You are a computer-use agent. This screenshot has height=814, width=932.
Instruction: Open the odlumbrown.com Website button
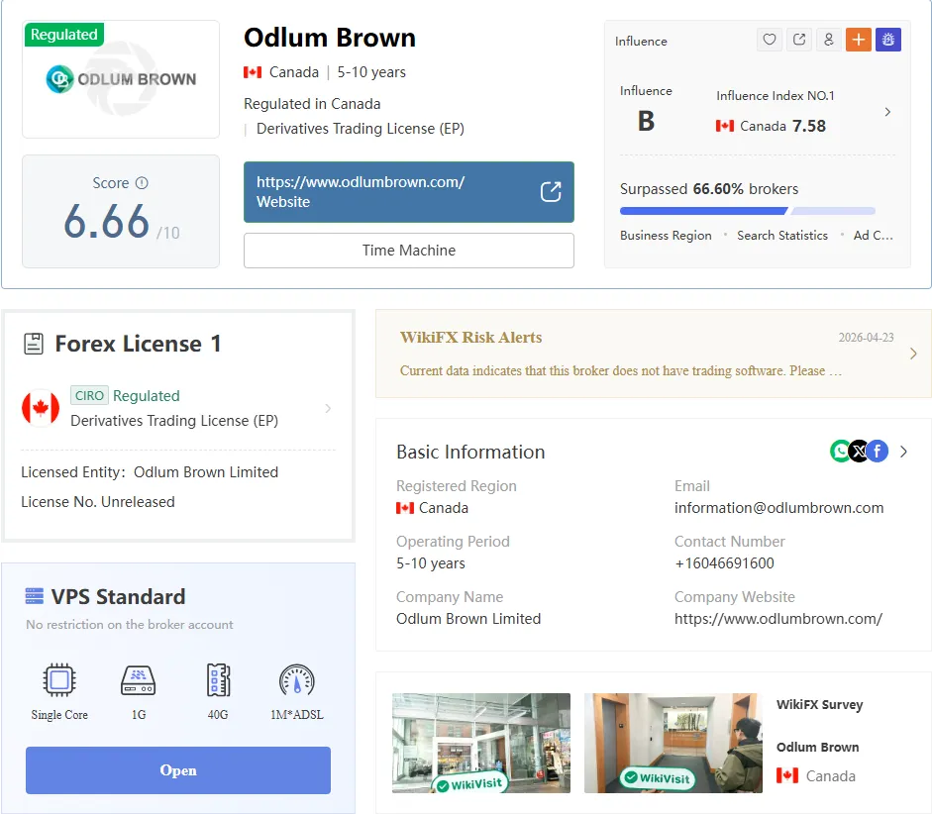[409, 192]
